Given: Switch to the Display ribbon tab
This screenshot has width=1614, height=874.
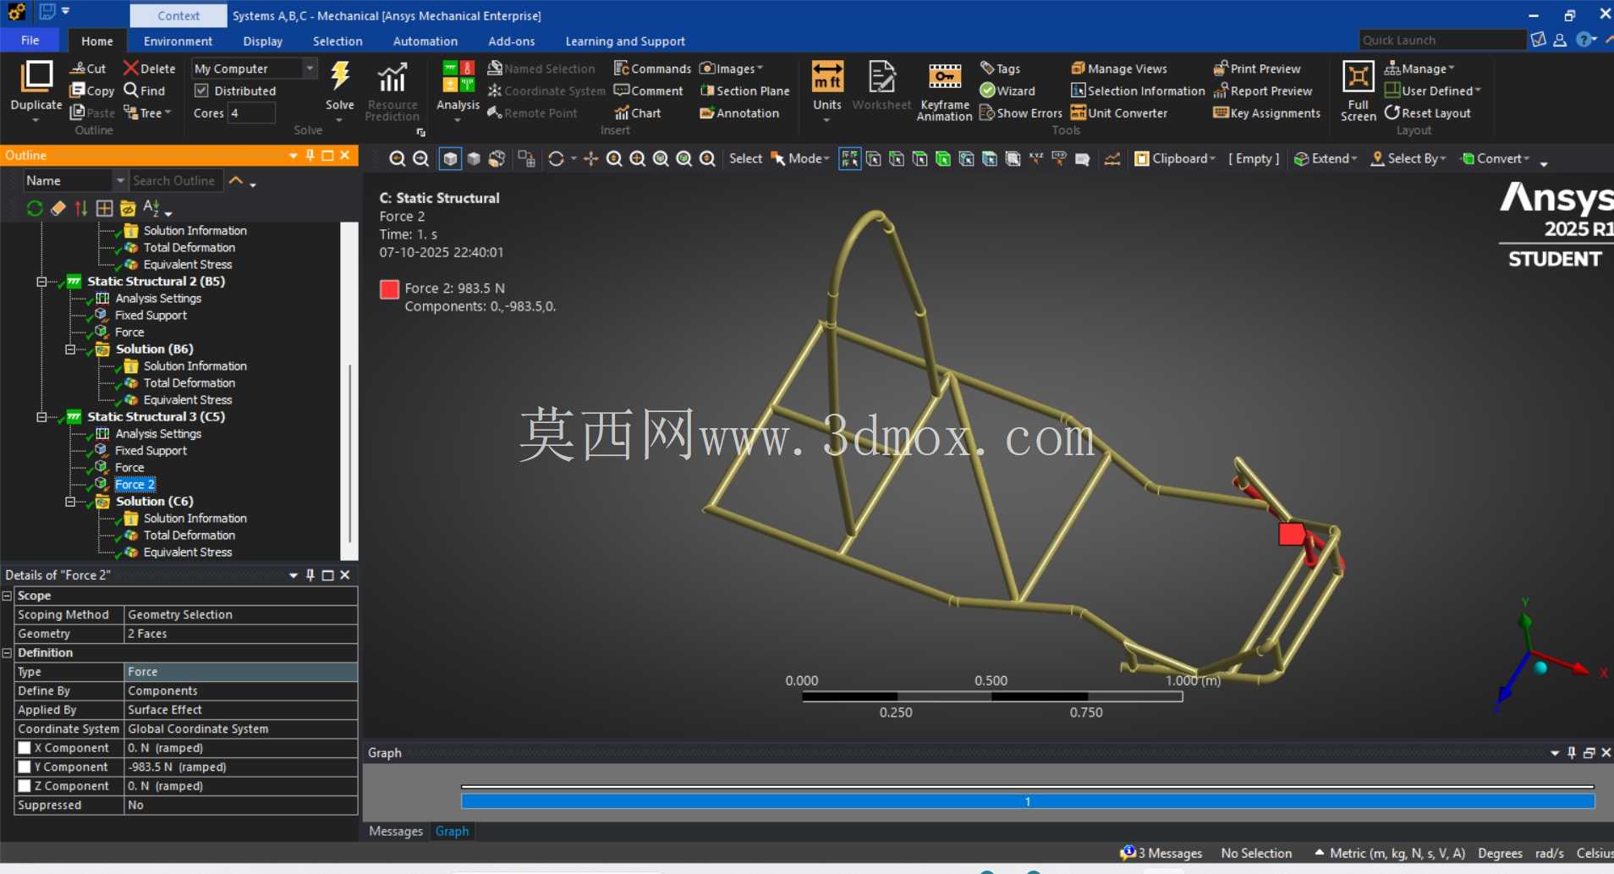Looking at the screenshot, I should 262,41.
